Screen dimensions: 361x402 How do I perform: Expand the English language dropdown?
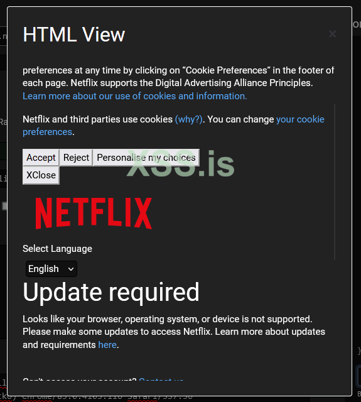click(51, 269)
